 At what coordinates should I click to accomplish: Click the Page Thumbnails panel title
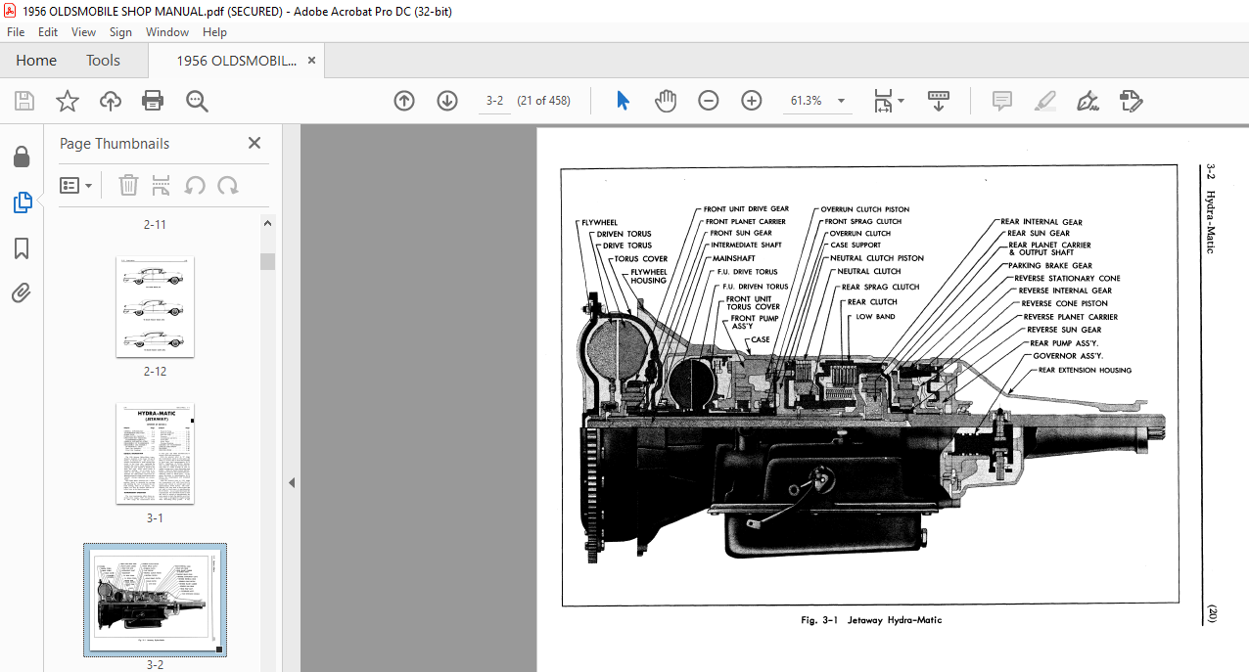[115, 144]
